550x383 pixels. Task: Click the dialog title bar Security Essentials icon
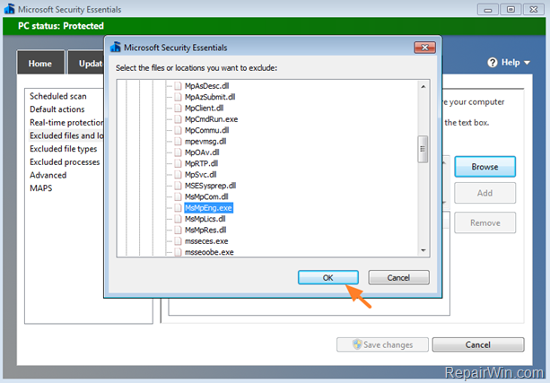116,47
